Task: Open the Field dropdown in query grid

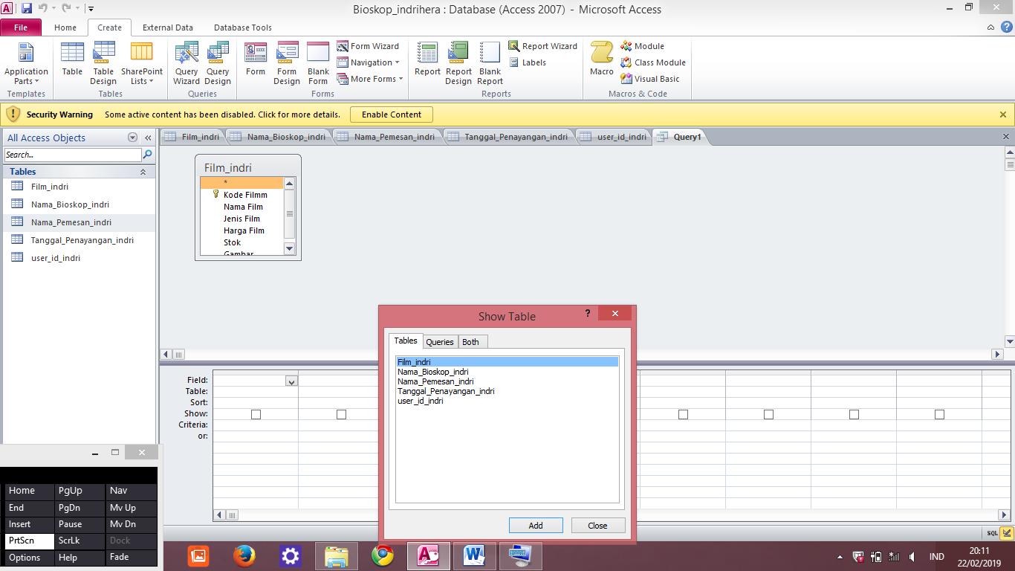Action: [291, 380]
